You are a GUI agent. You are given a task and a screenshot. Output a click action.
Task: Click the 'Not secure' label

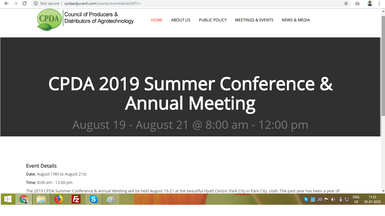pos(50,4)
